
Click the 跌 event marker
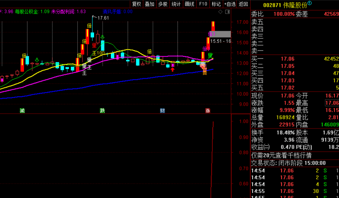click(x=102, y=111)
